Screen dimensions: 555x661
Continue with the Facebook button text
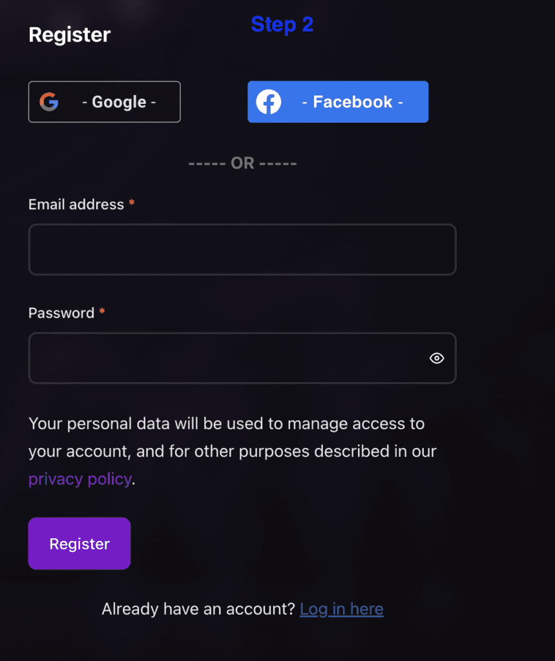click(x=353, y=102)
